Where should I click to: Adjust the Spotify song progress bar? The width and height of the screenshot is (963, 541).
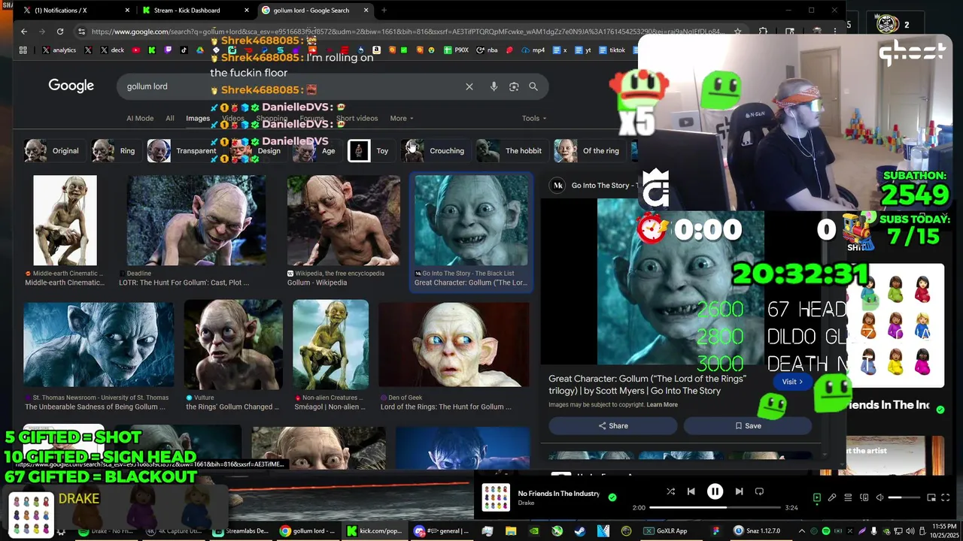pyautogui.click(x=714, y=508)
